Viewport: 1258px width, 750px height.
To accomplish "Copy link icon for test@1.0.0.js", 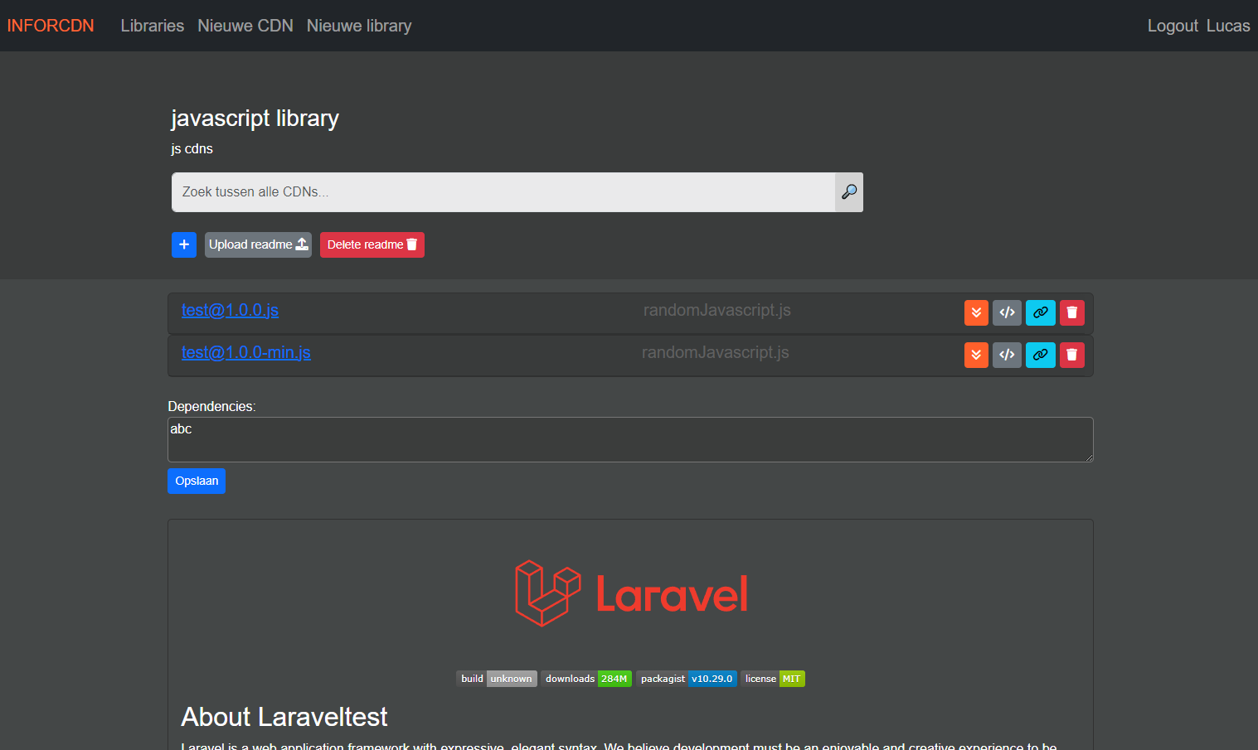I will [x=1040, y=312].
